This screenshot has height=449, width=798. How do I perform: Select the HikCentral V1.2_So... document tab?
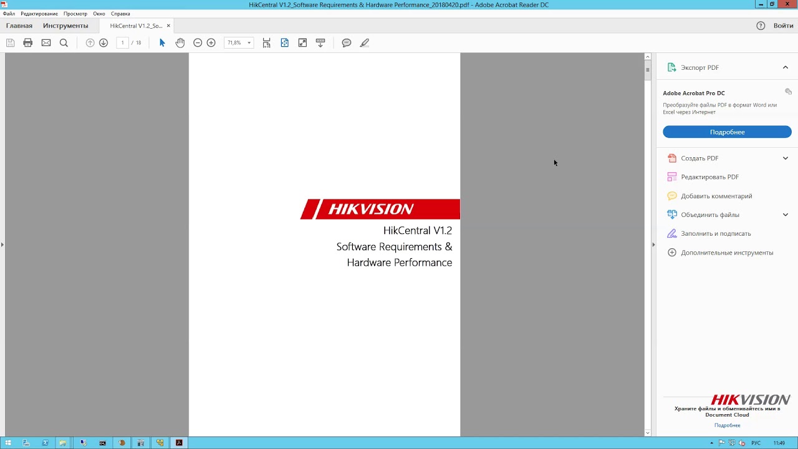[136, 26]
